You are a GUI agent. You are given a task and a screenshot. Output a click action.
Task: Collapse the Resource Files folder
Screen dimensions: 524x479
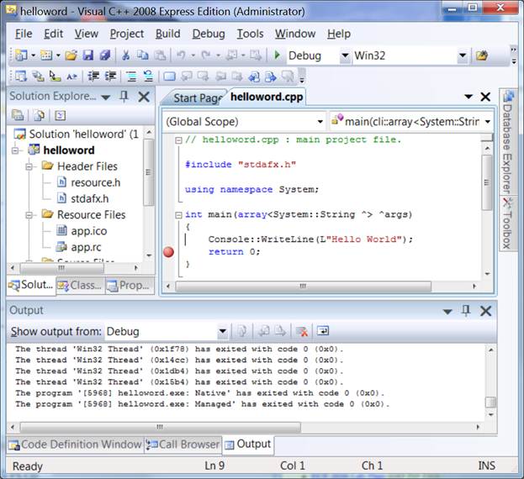coord(29,215)
